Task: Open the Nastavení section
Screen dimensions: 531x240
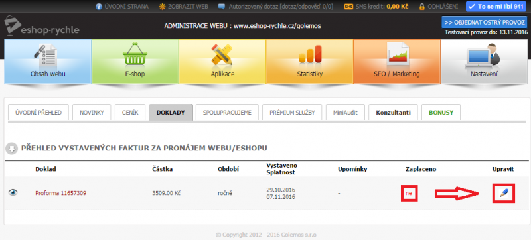Action: tap(484, 61)
